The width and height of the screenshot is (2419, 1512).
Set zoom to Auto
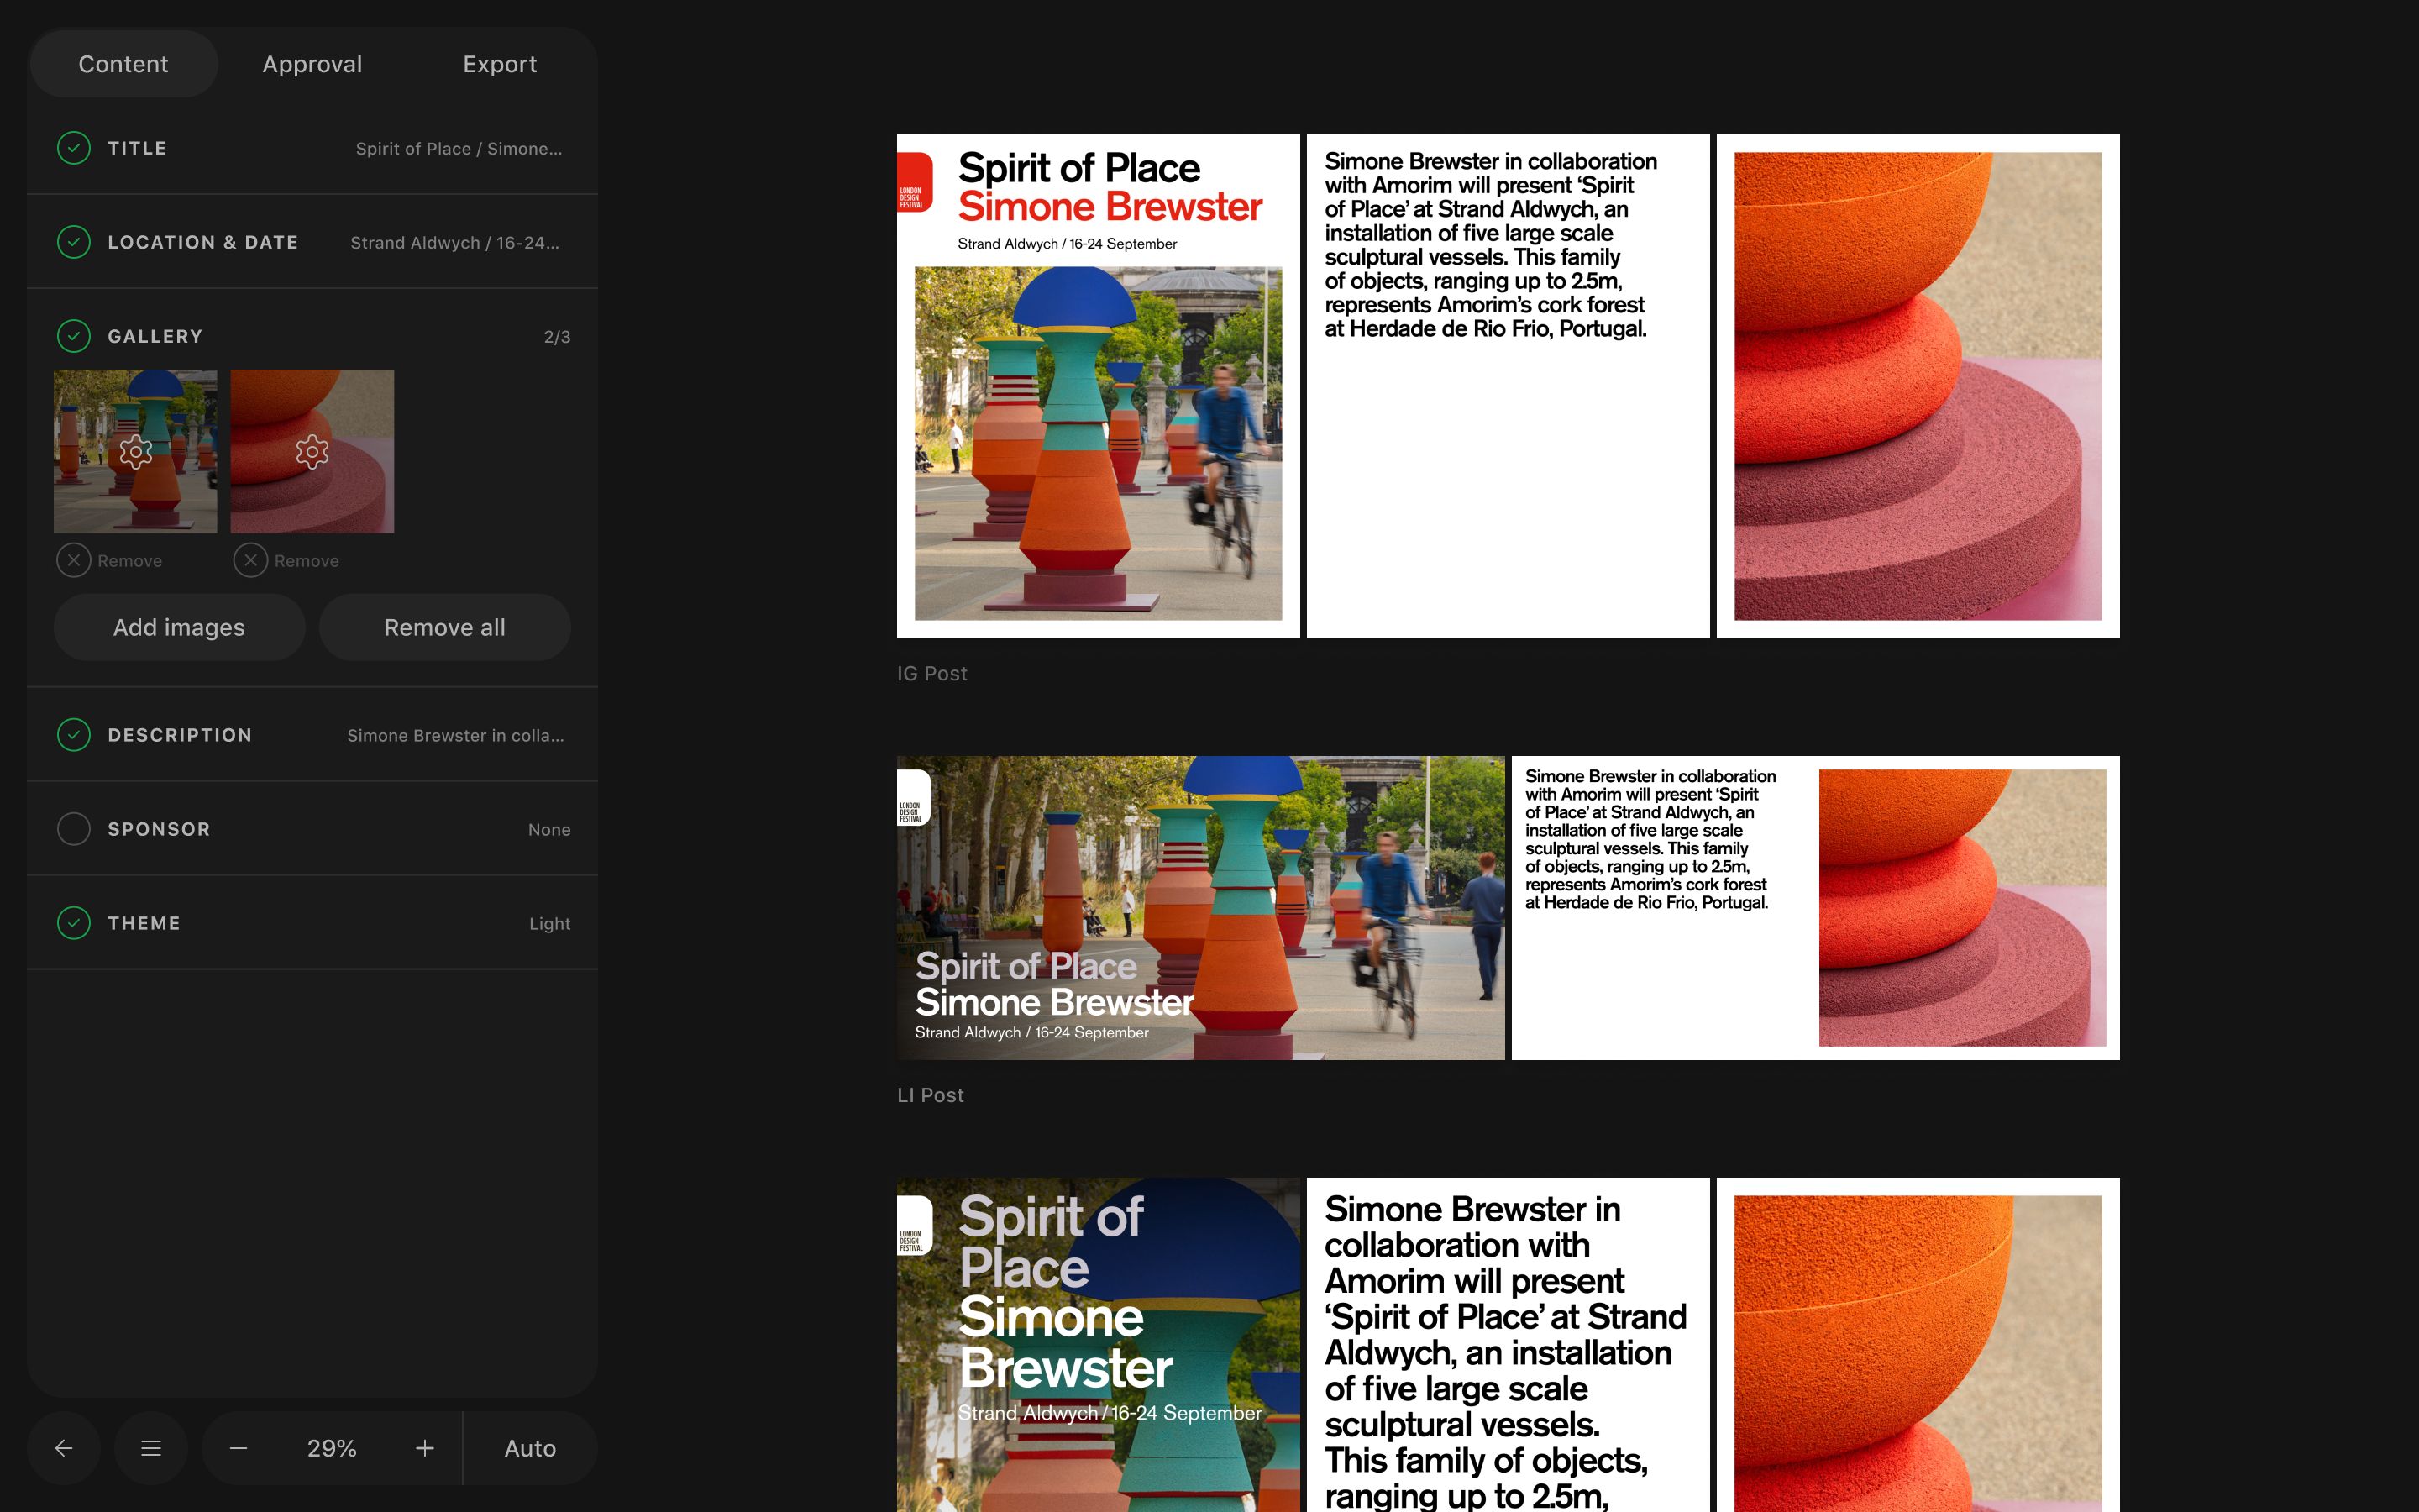click(x=530, y=1448)
